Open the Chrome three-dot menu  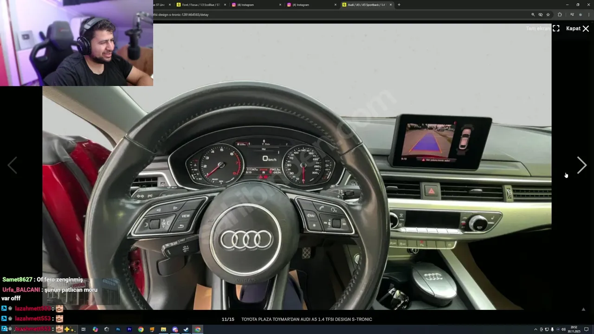[588, 14]
